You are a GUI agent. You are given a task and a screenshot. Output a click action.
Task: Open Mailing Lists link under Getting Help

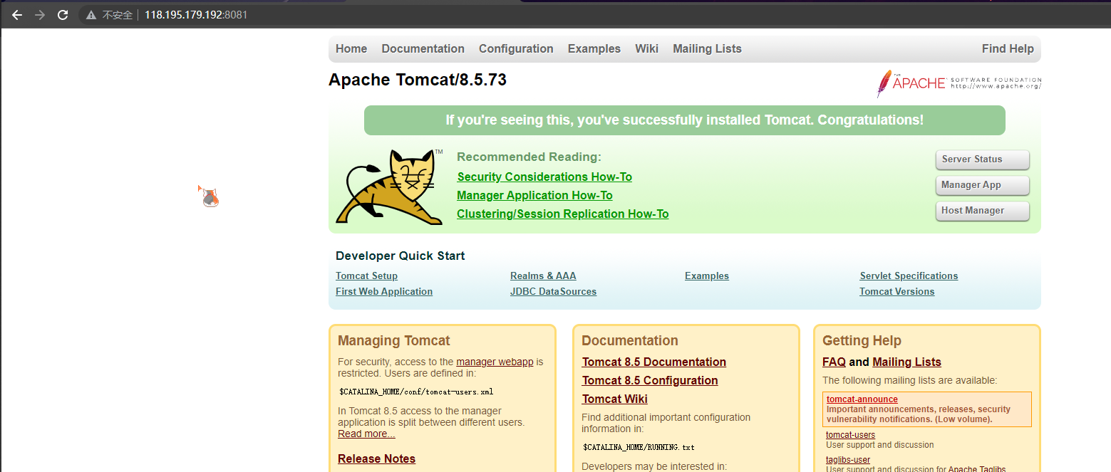click(x=906, y=362)
